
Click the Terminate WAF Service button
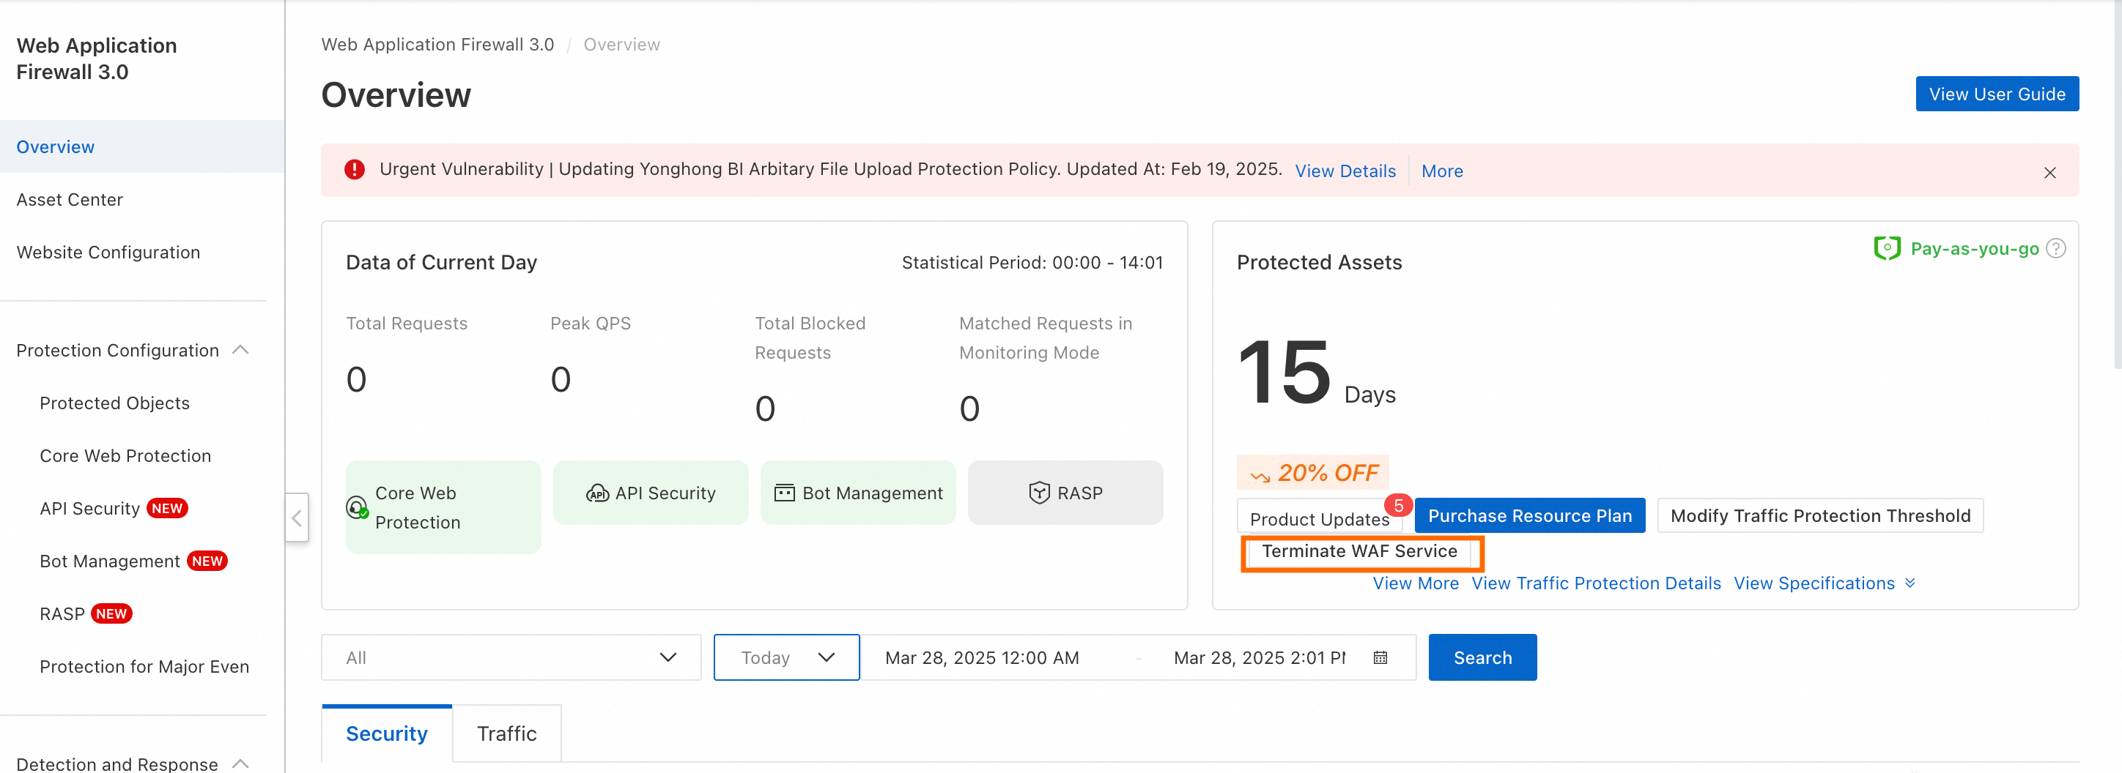coord(1359,551)
